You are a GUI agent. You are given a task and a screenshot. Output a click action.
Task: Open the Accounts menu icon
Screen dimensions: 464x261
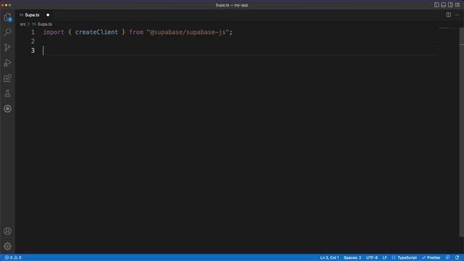click(8, 231)
